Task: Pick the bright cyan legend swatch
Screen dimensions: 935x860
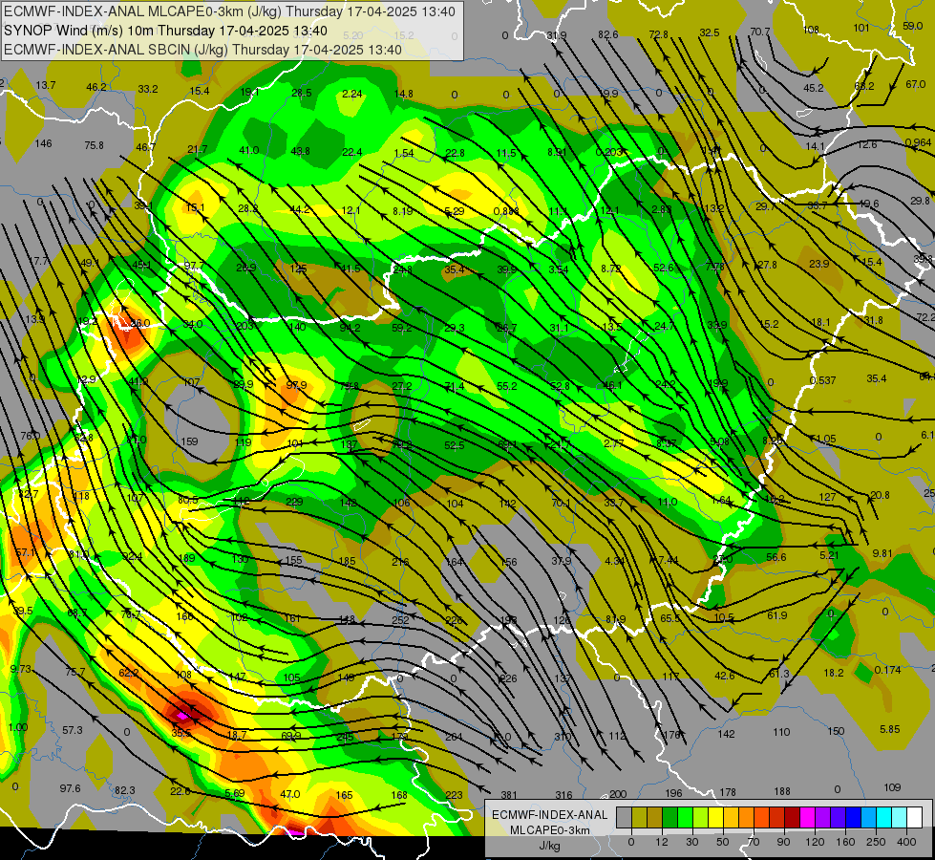Action: [x=884, y=817]
